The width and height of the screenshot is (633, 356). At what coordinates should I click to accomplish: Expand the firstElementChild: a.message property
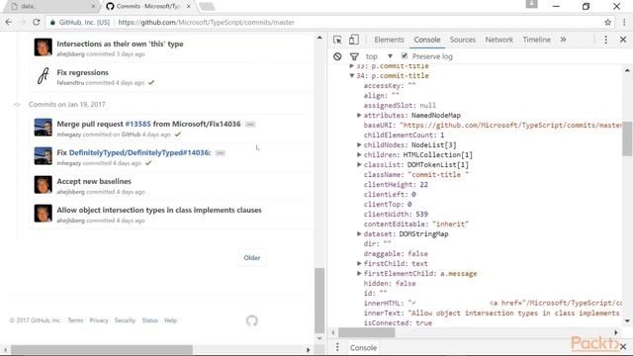coord(359,274)
